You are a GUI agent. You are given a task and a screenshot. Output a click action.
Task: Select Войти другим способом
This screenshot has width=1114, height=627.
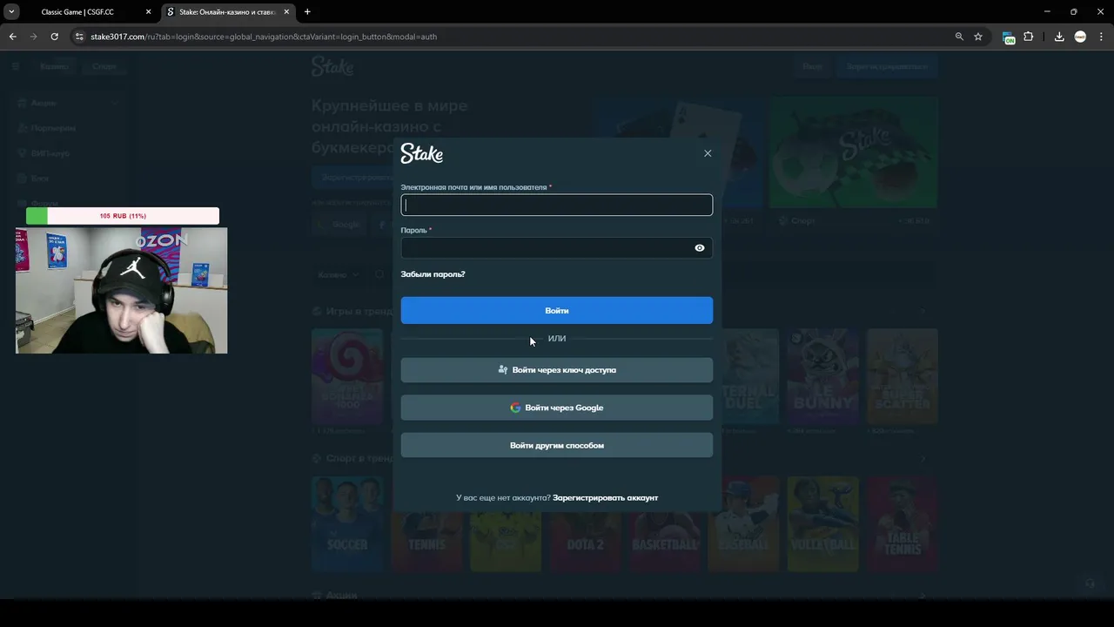(557, 445)
